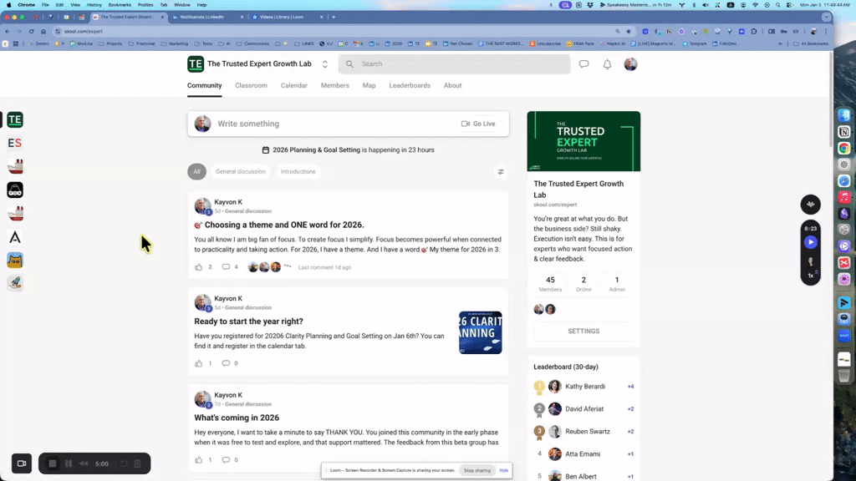Expand the group switcher chevron

(325, 63)
